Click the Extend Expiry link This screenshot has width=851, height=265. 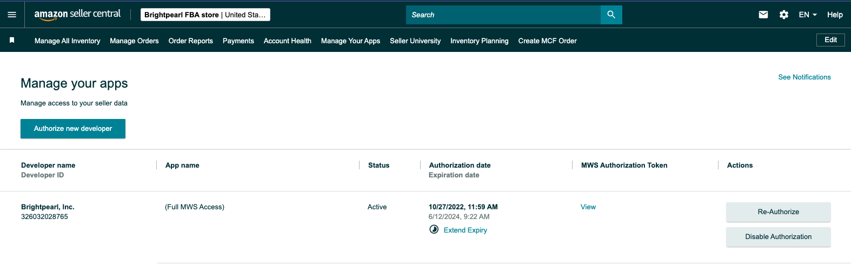(465, 230)
